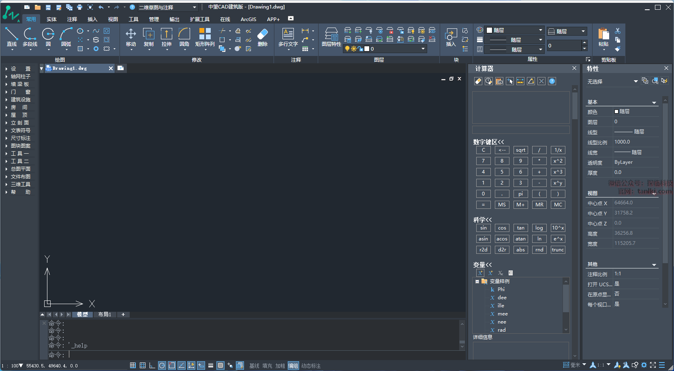The width and height of the screenshot is (674, 371).
Task: Toggle 填充 (Fill) in status bar
Action: (267, 366)
